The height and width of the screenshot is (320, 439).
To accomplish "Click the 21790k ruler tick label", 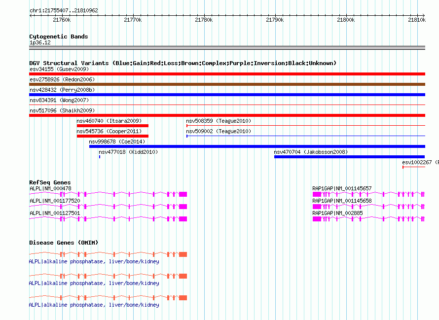I will click(275, 20).
